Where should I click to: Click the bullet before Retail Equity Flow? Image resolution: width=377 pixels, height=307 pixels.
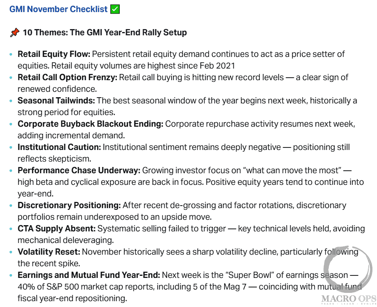click(11, 54)
